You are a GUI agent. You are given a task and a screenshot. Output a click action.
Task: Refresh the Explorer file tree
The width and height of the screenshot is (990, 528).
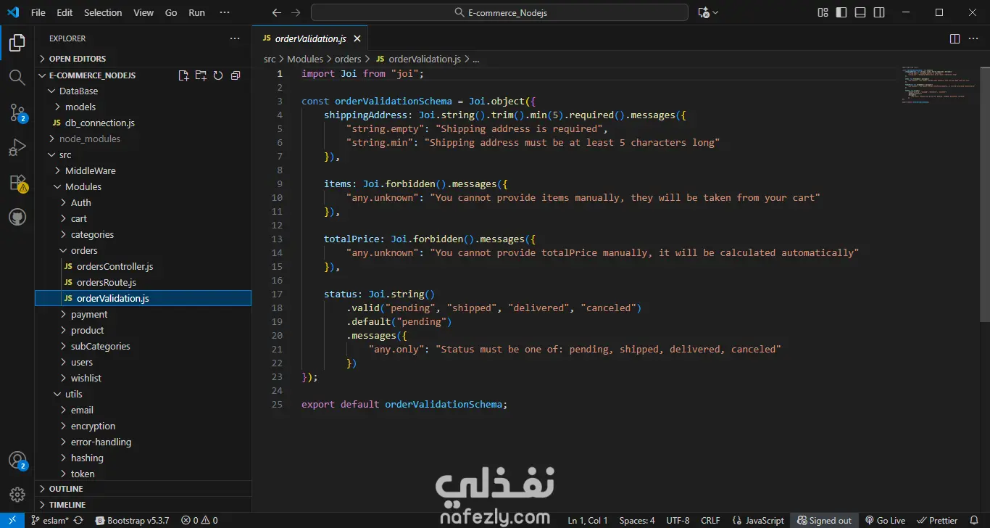click(x=217, y=75)
